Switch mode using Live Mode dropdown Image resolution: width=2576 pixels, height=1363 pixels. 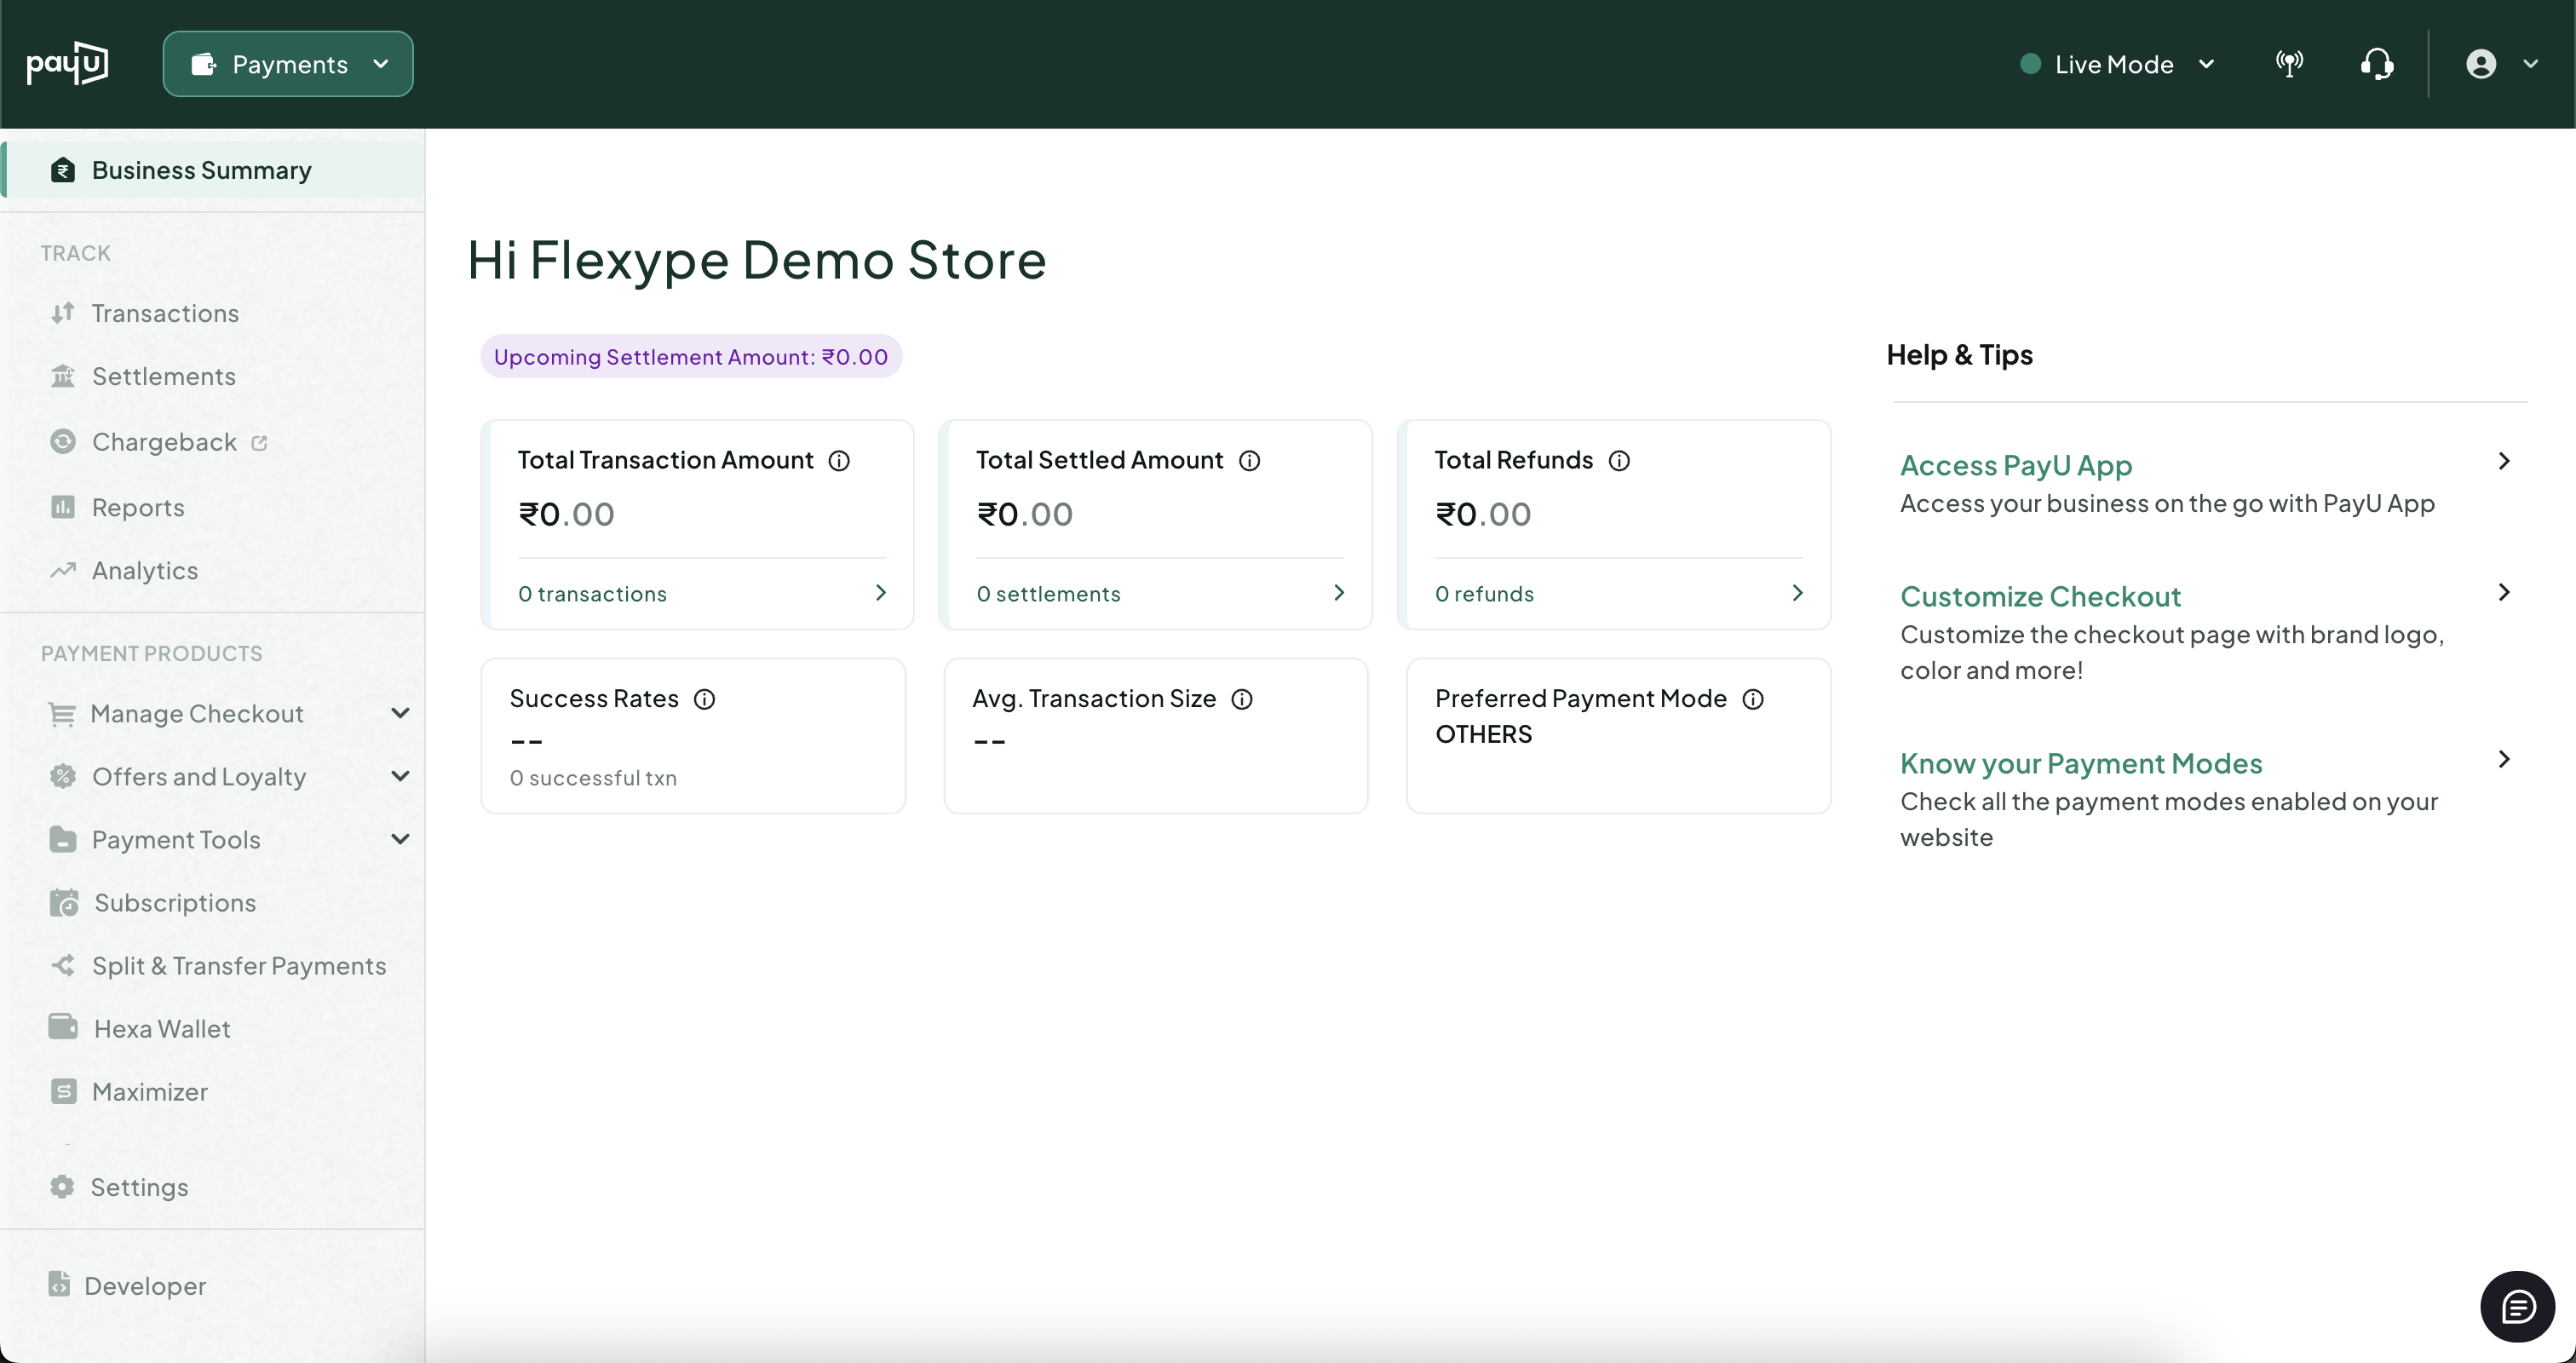click(x=2116, y=64)
